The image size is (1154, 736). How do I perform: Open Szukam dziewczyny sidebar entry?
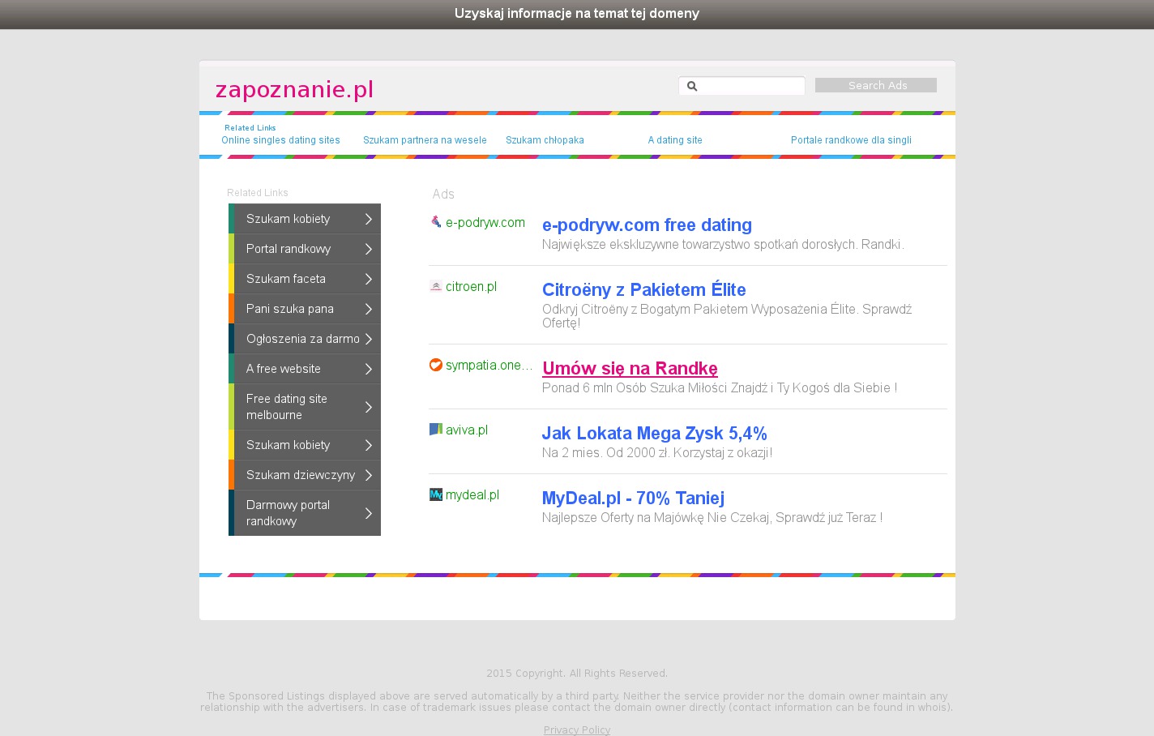coord(300,475)
